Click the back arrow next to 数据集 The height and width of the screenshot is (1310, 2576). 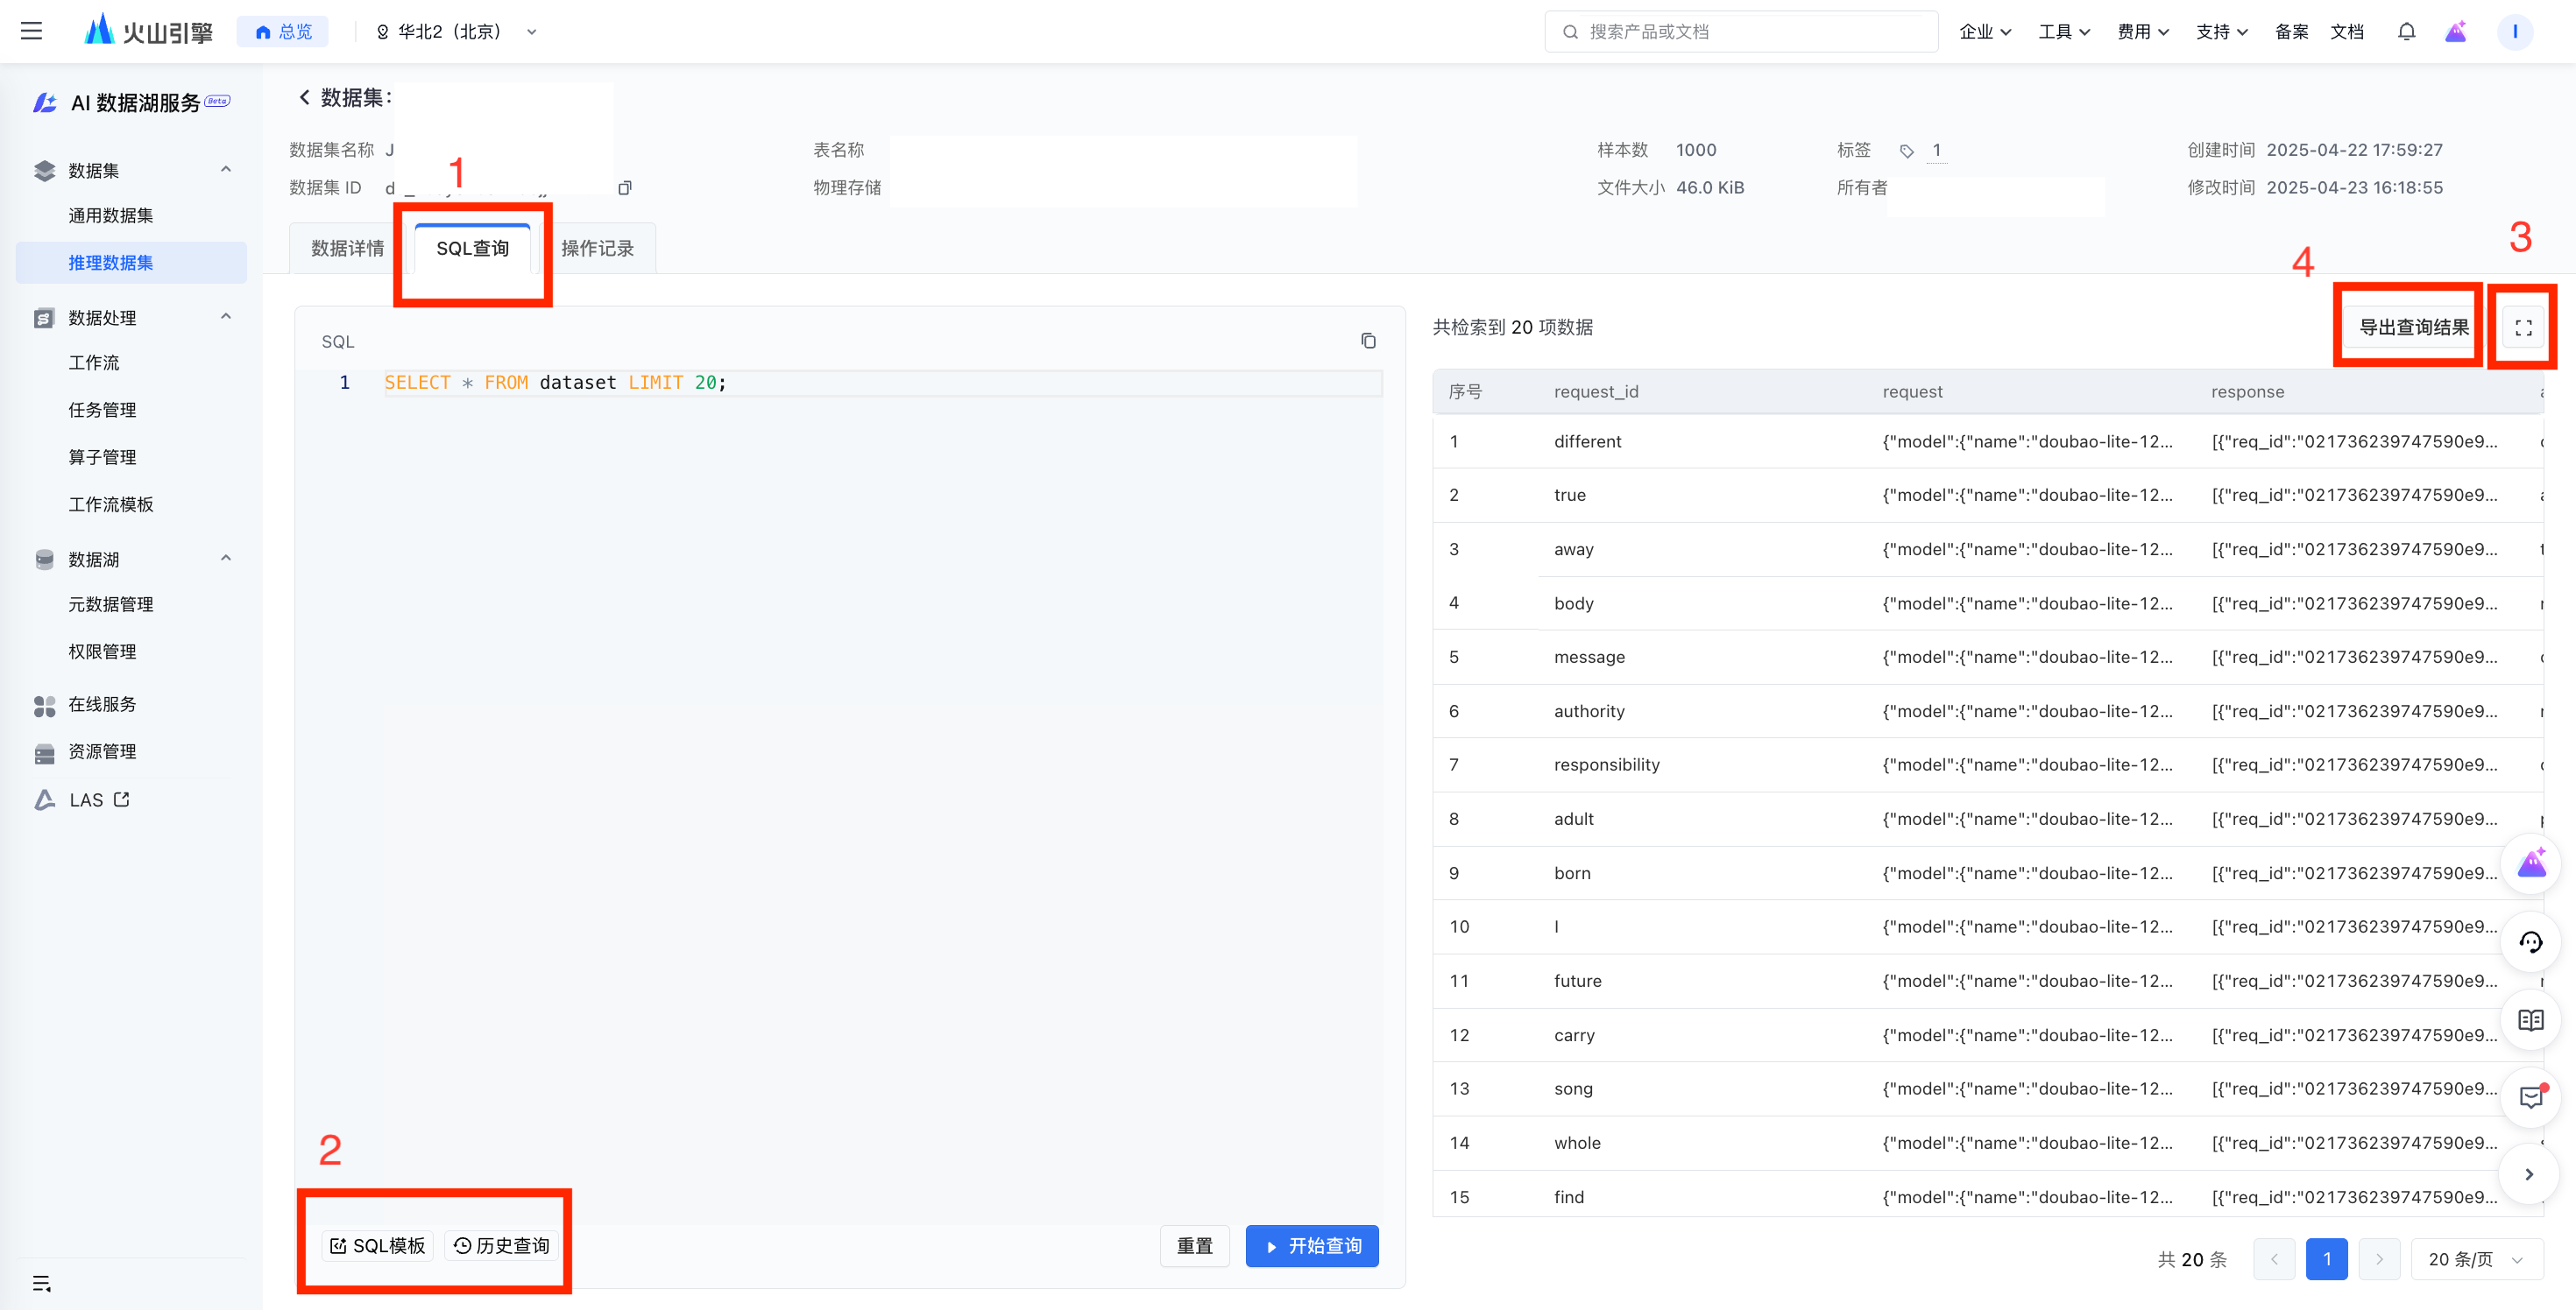[304, 97]
